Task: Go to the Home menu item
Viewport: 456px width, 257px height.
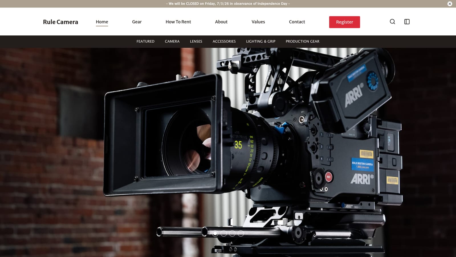Action: (x=102, y=22)
